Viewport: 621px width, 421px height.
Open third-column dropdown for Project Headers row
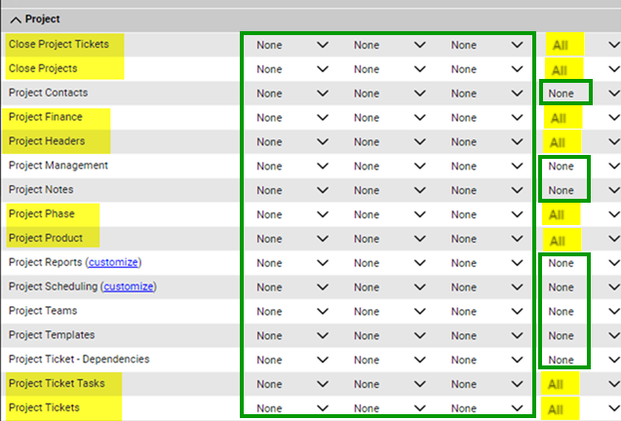pyautogui.click(x=486, y=142)
